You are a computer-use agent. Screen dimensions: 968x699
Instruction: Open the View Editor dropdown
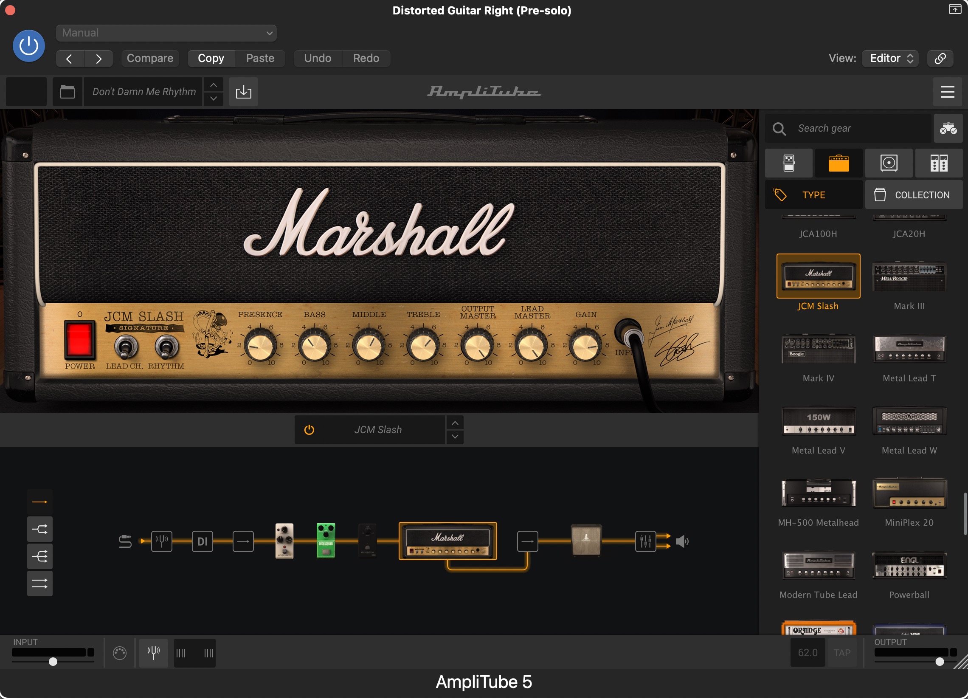click(x=891, y=59)
